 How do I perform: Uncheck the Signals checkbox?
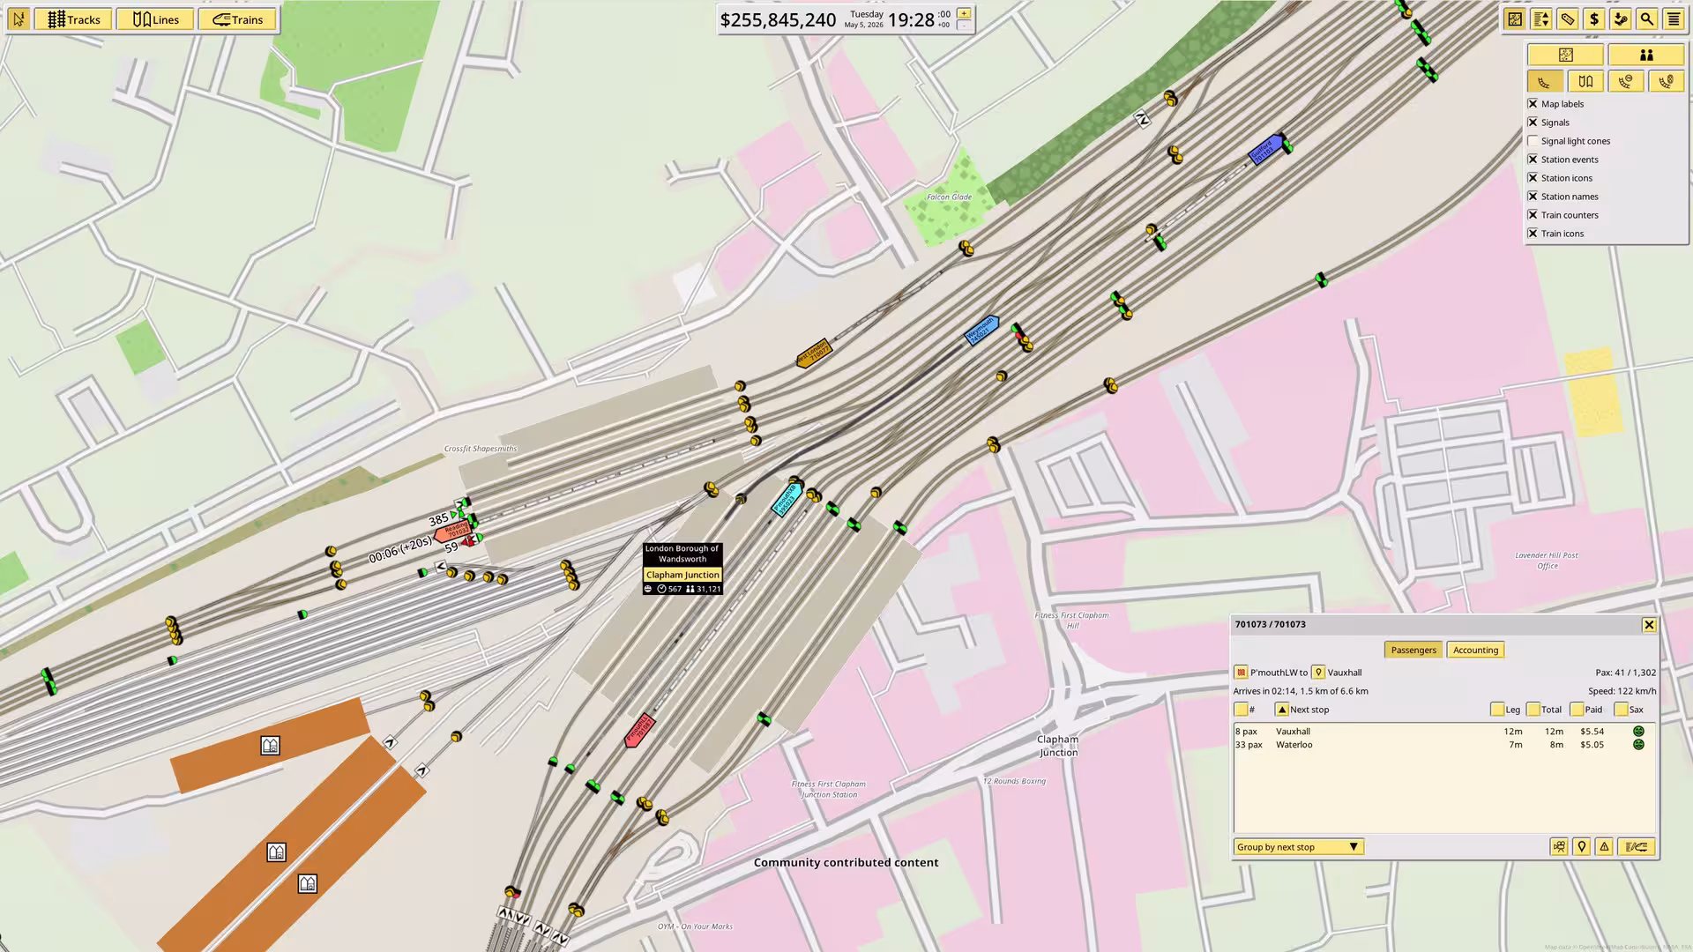point(1533,122)
